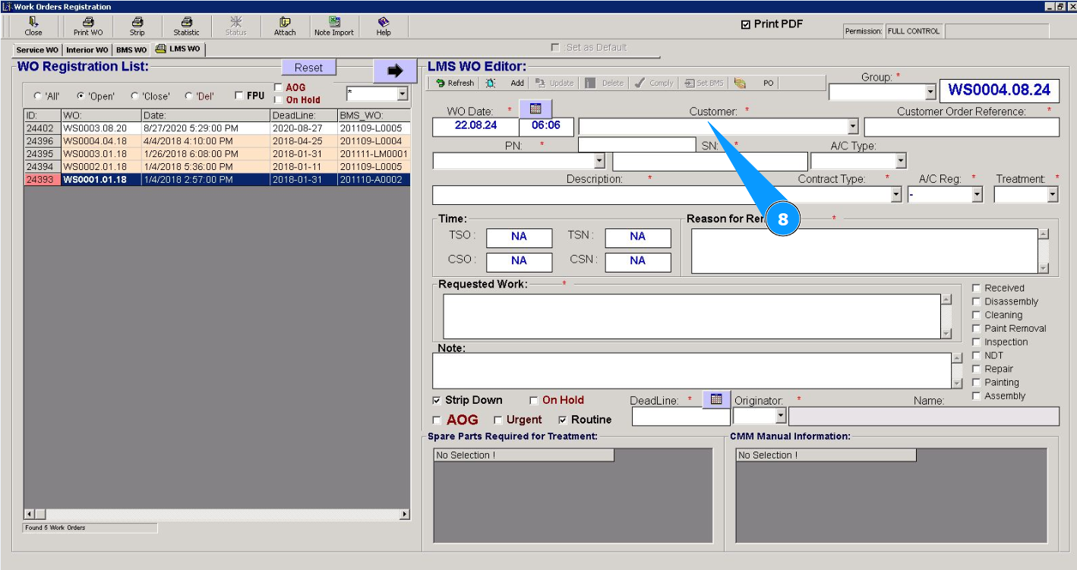Click Refresh in the editor toolbar
This screenshot has height=570, width=1077.
click(x=454, y=83)
